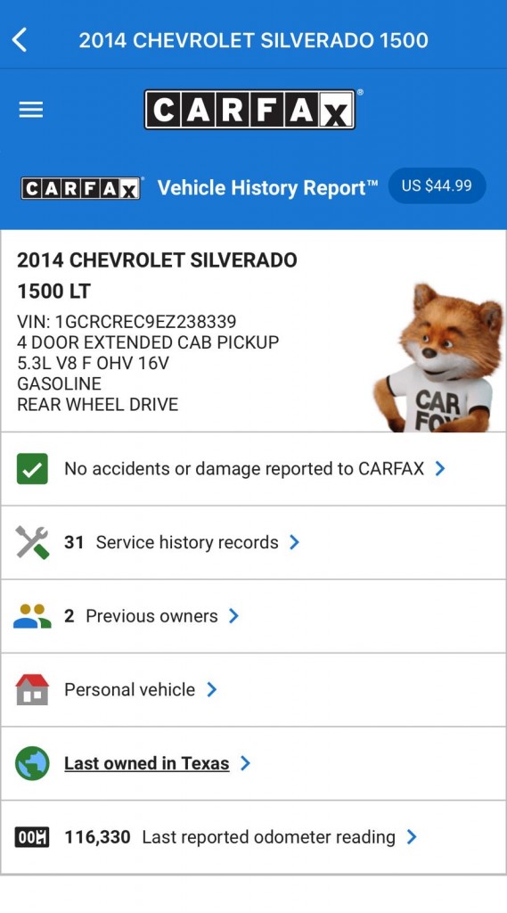Tap the wrench service history icon
This screenshot has width=507, height=913.
click(32, 542)
